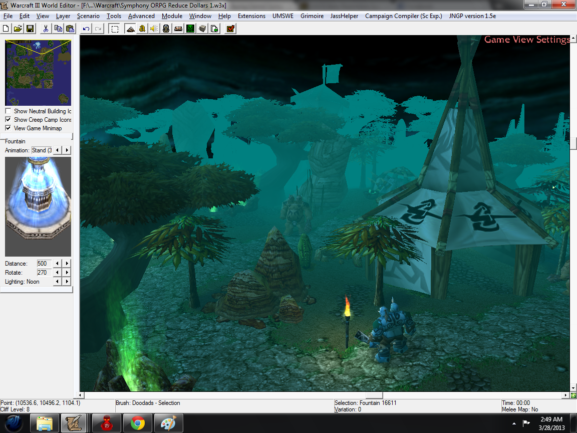577x433 pixels.
Task: Save the map with floppy icon
Action: [x=30, y=29]
